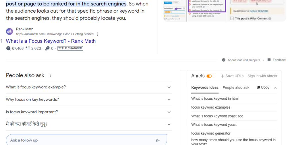The height and width of the screenshot is (145, 294).
Task: Open the Score 100/100 link in thumbnail
Action: [x=259, y=11]
